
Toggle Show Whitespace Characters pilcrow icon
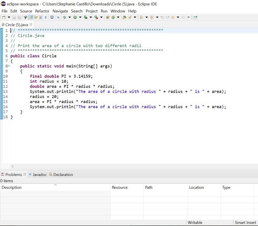pos(46,17)
